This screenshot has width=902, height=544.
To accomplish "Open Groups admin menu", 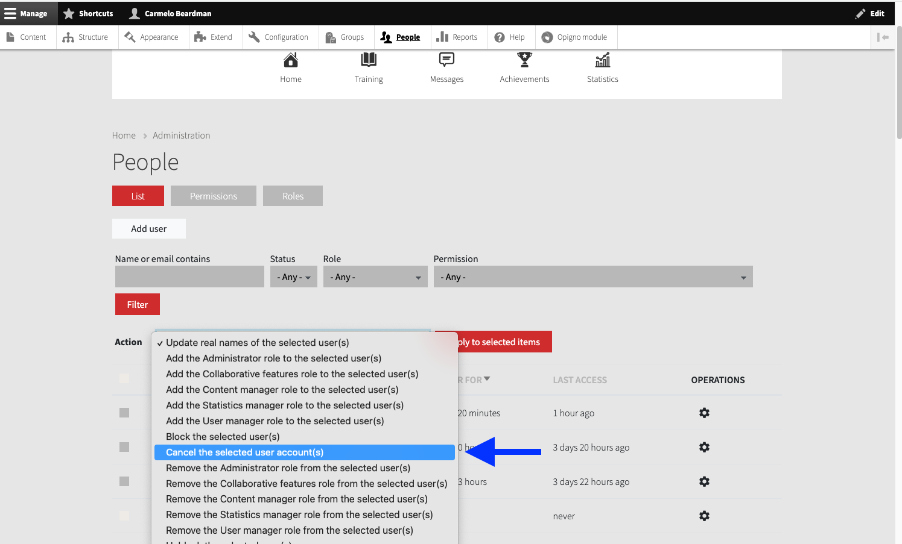I will 345,37.
